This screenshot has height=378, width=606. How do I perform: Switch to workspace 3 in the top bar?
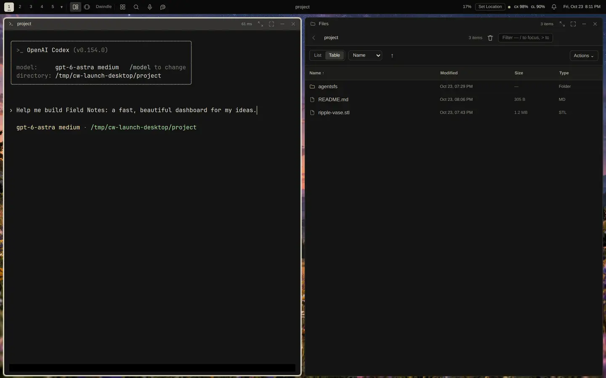tap(31, 7)
